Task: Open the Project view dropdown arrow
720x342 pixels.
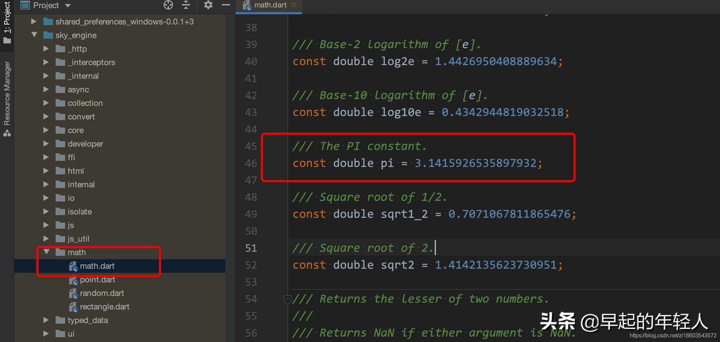Action: [68, 6]
